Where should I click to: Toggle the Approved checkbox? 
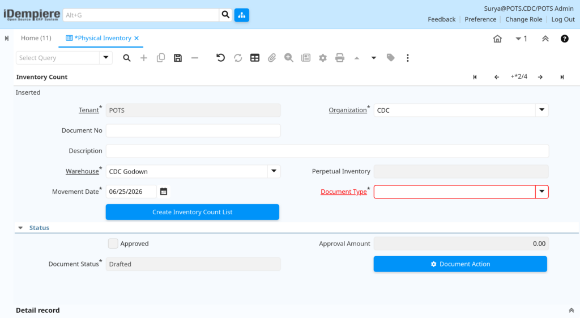113,243
